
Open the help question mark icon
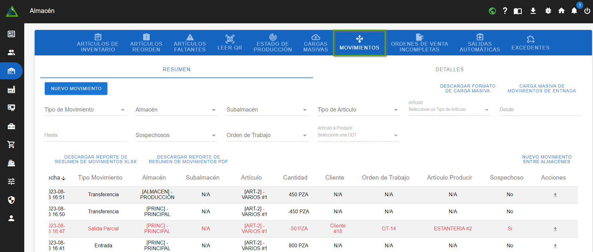pos(505,11)
